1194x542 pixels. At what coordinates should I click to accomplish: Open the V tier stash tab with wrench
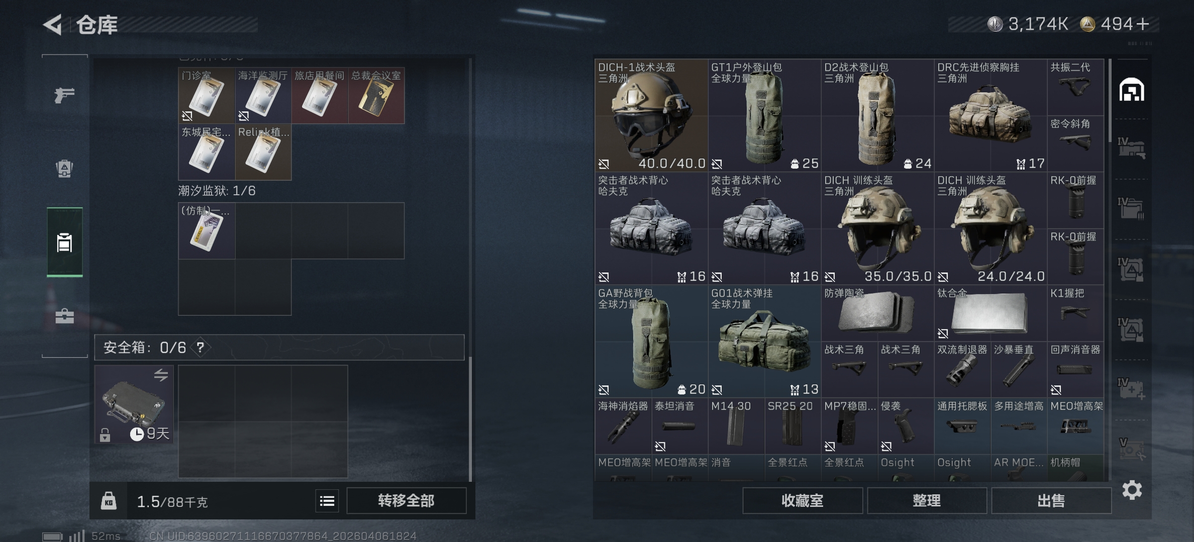click(x=1131, y=450)
